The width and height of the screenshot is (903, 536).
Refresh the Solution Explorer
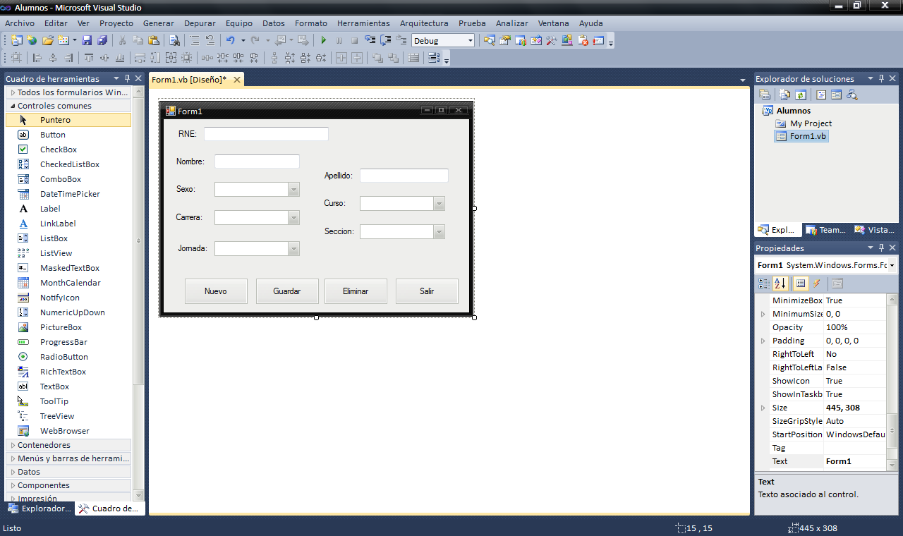coord(800,95)
